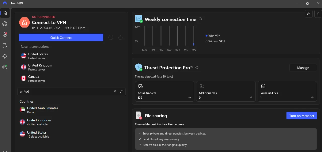Click the 'NOT CONNECTED' status label
Screen dimensions: 322x152
(44, 17)
